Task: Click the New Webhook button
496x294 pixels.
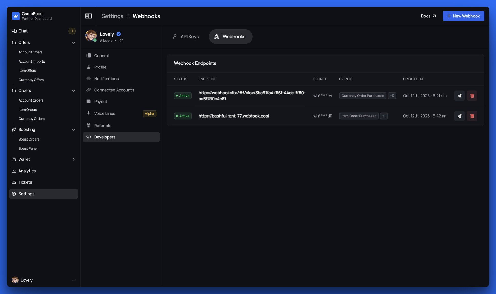Action: tap(463, 16)
